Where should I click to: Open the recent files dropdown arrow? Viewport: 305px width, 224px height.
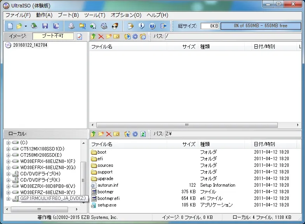(x=26, y=26)
